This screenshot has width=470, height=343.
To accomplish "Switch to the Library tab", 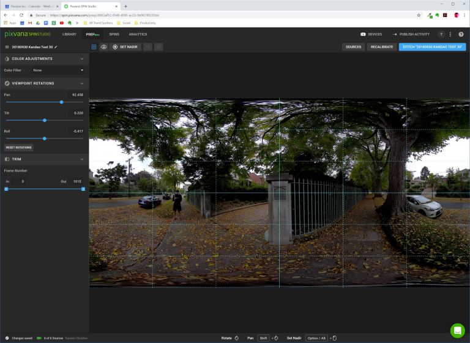I will point(69,34).
